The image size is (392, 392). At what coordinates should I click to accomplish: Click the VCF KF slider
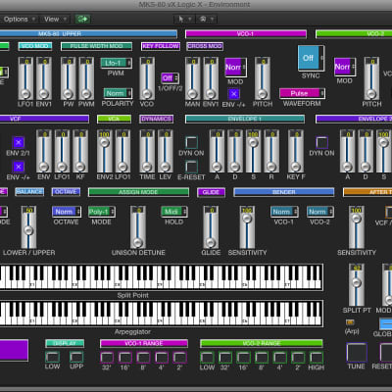[80, 151]
